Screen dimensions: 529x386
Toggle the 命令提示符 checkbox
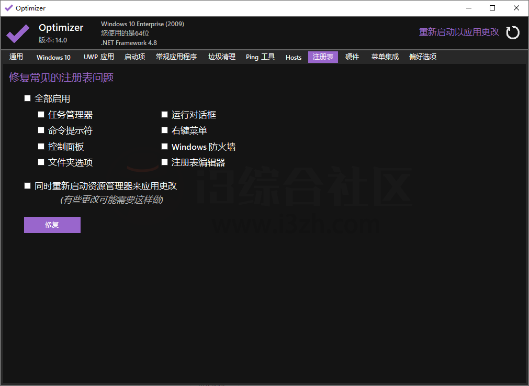41,130
